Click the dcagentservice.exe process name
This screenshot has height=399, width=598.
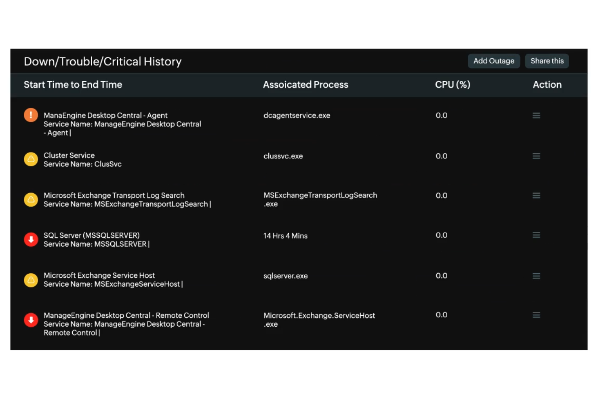(x=297, y=116)
